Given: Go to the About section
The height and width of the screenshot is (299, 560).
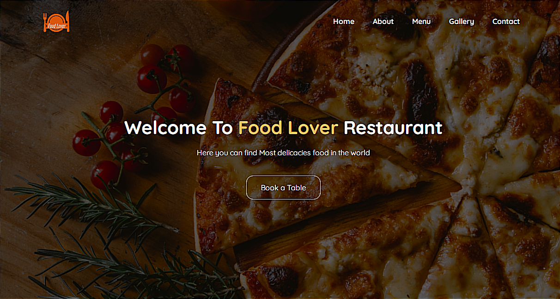Looking at the screenshot, I should click(x=383, y=21).
